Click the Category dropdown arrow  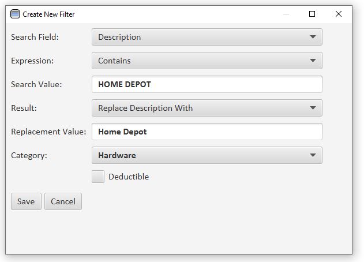click(313, 155)
